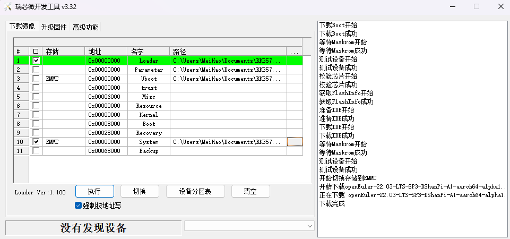Viewport: 510px width, 239px height.
Task: Uncheck the System row checkbox
Action: tap(36, 142)
